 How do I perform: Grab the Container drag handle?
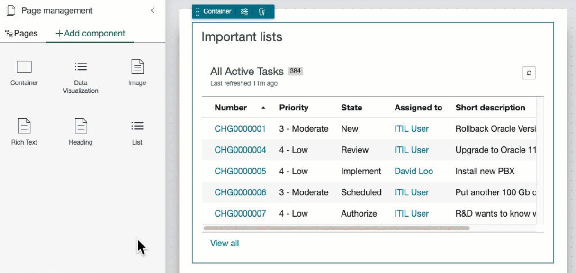click(x=197, y=12)
